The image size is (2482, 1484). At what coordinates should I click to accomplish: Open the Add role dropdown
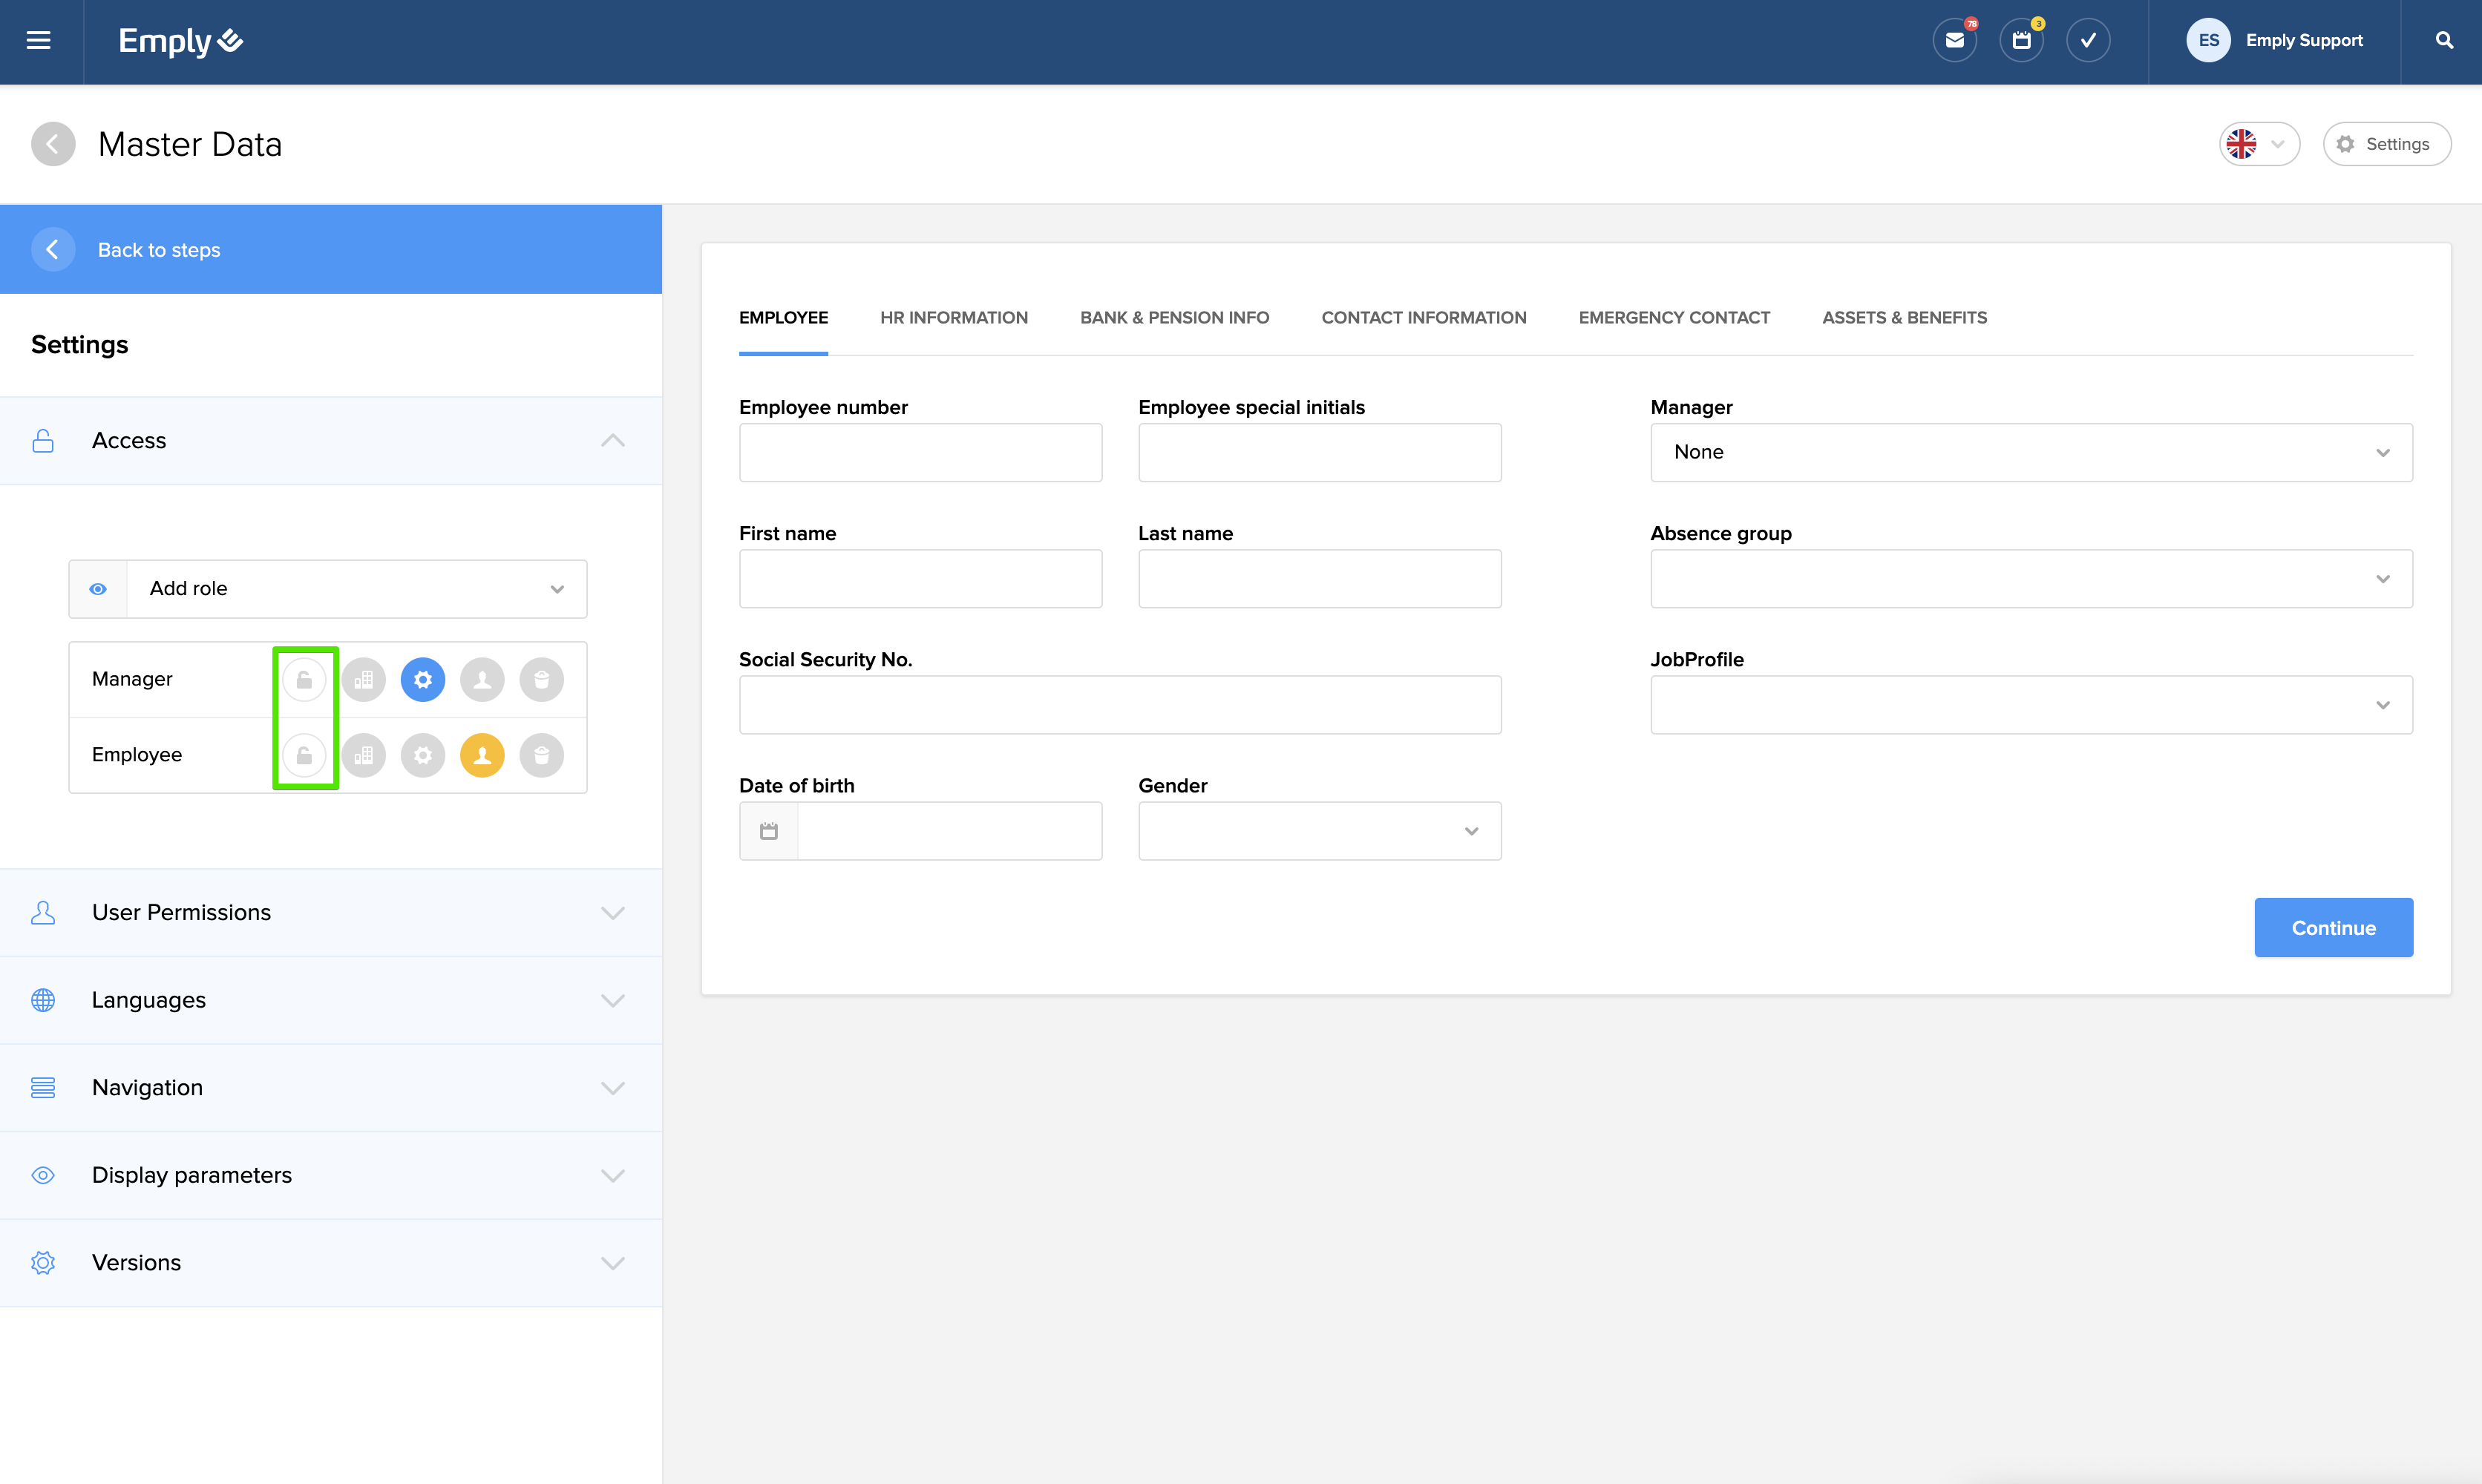click(x=357, y=589)
